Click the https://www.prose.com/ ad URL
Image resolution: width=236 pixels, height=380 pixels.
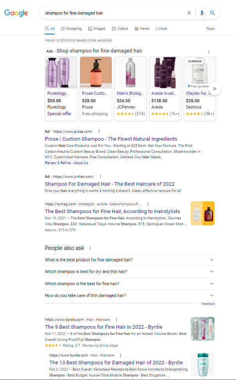[73, 132]
